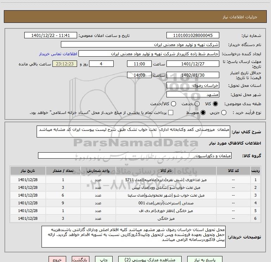Click the goods group field مبلمان و دکوراسیون
The image size is (271, 262).
point(135,155)
